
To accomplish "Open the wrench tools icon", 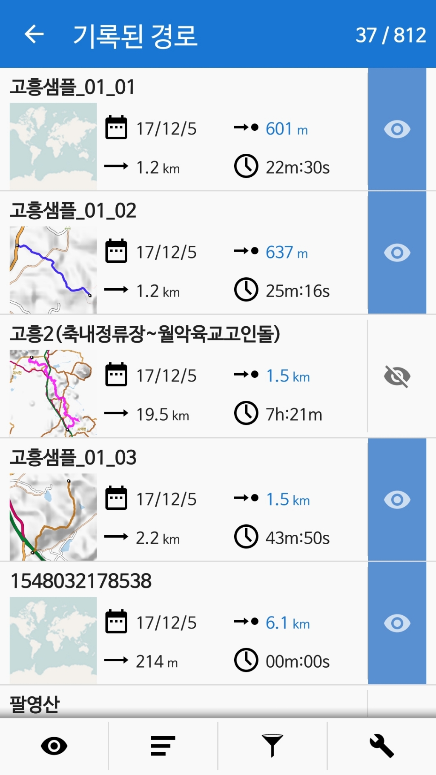I will (x=381, y=746).
